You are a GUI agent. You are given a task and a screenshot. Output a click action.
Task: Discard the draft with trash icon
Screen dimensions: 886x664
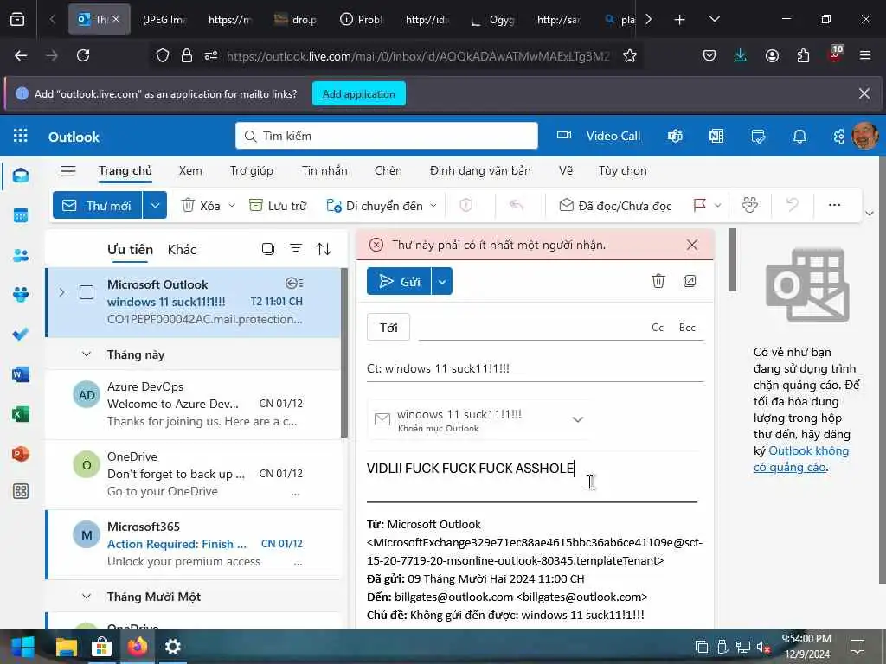click(658, 281)
